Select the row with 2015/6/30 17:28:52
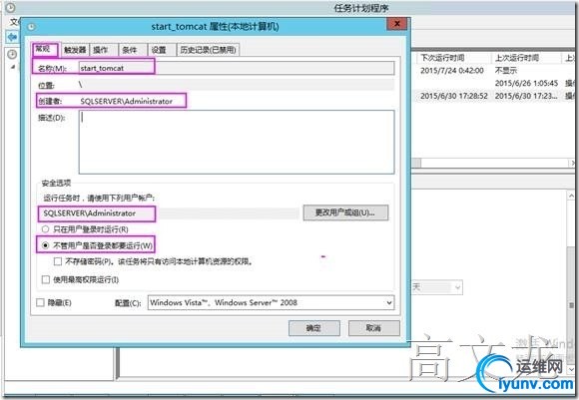This screenshot has height=400, width=579. 494,96
